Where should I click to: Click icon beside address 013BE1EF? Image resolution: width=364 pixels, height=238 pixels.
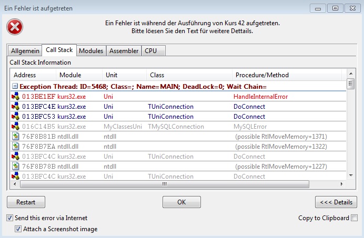(x=16, y=97)
